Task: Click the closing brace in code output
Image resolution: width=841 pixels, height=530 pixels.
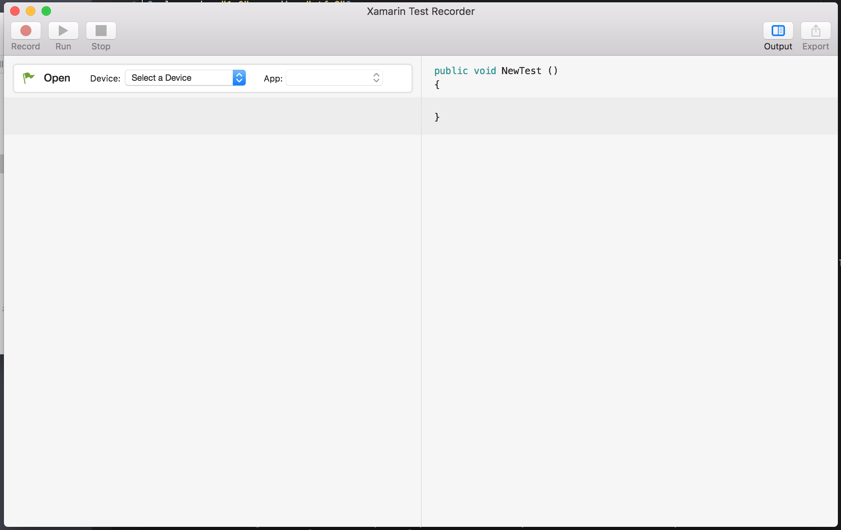Action: click(x=437, y=117)
